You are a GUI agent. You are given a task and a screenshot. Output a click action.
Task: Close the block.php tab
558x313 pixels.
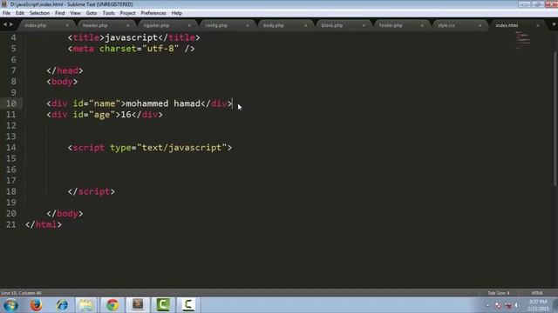pyautogui.click(x=364, y=25)
